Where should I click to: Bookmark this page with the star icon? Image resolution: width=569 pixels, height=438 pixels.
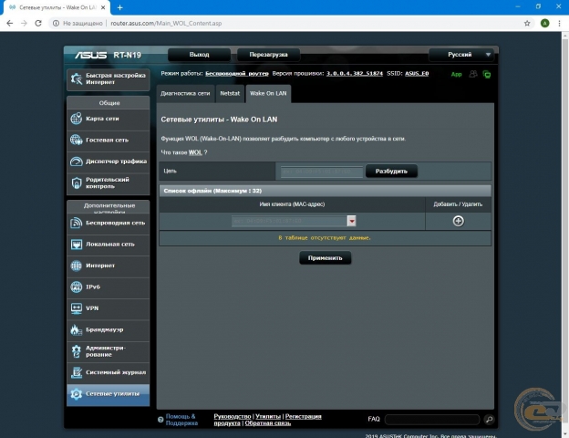pyautogui.click(x=527, y=23)
